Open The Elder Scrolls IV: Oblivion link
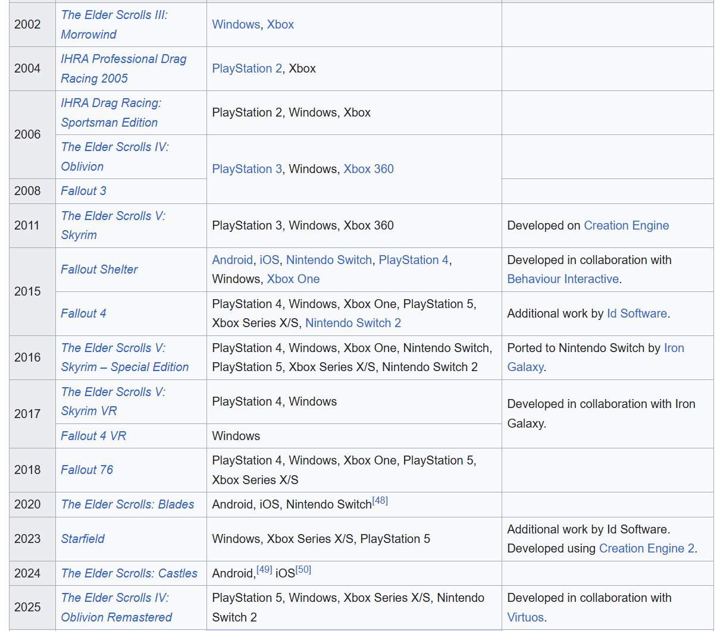The height and width of the screenshot is (631, 720). pyautogui.click(x=115, y=156)
